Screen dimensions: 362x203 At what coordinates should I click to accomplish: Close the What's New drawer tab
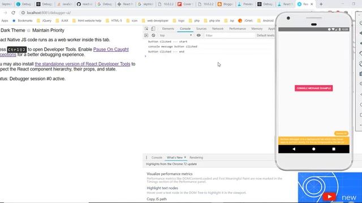point(185,157)
